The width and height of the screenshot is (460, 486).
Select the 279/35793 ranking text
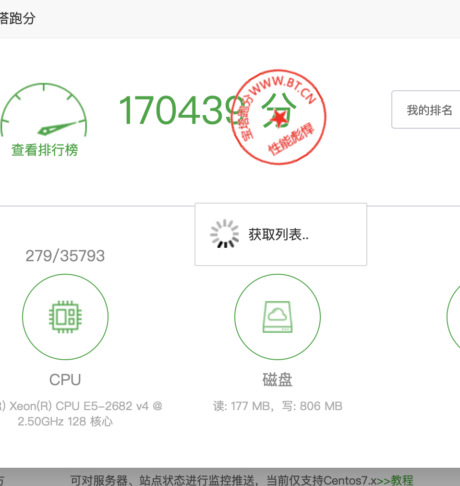point(65,255)
